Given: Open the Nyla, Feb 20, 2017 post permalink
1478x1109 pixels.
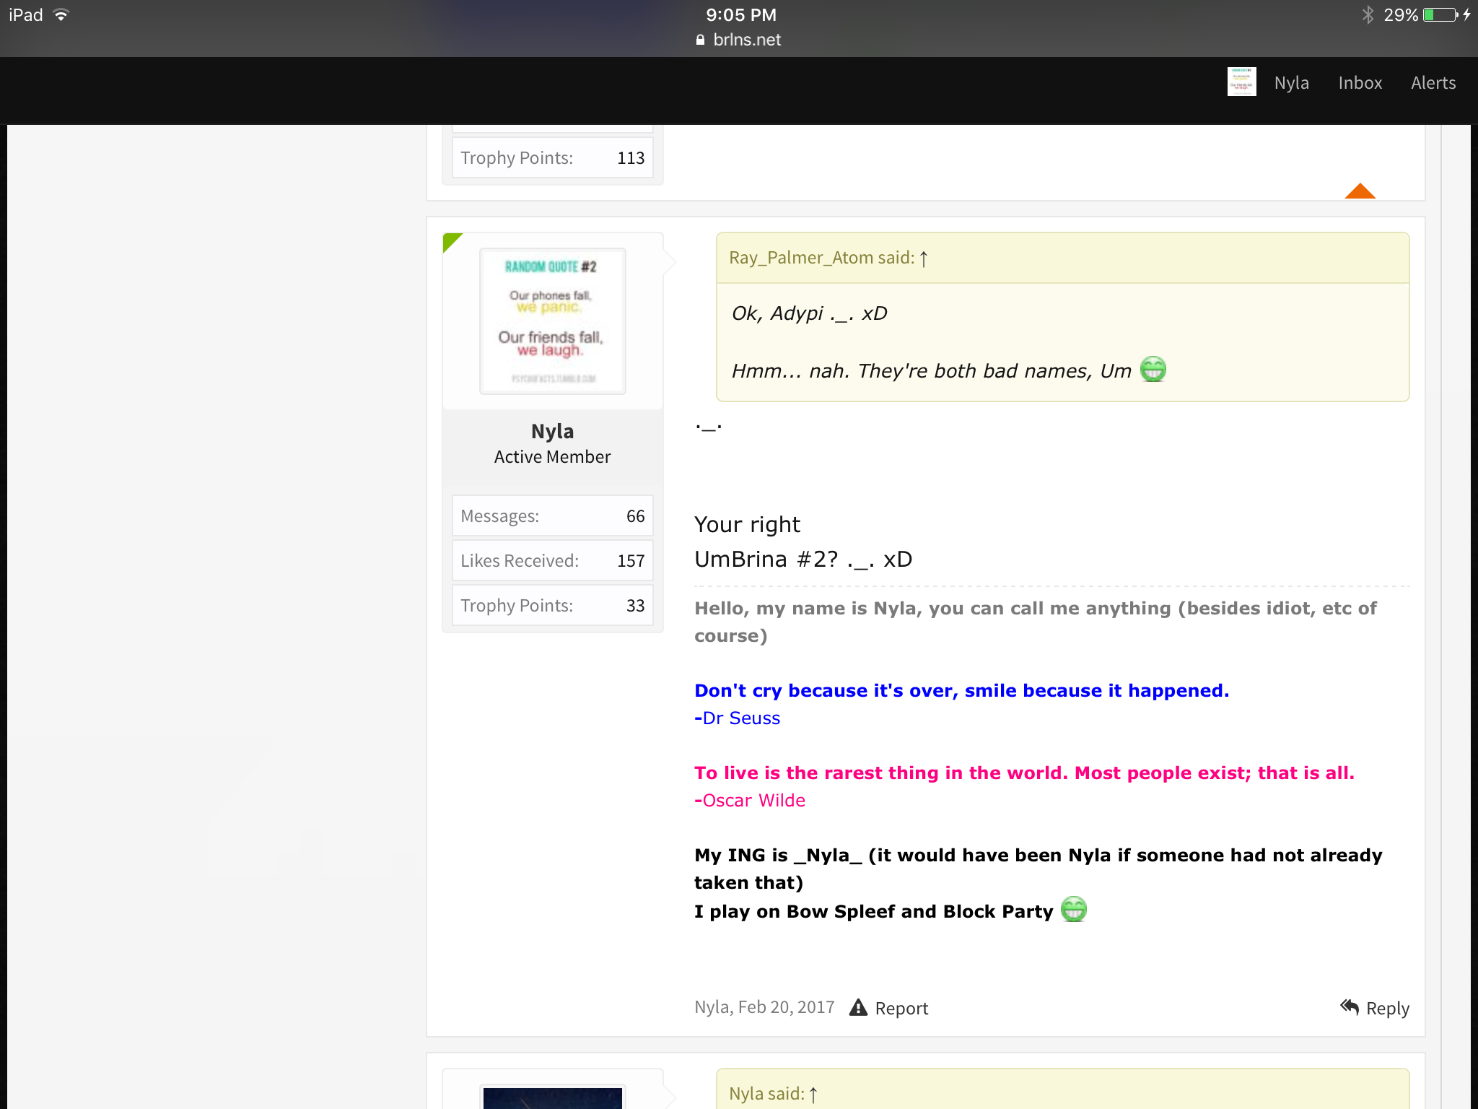Looking at the screenshot, I should coord(764,1007).
